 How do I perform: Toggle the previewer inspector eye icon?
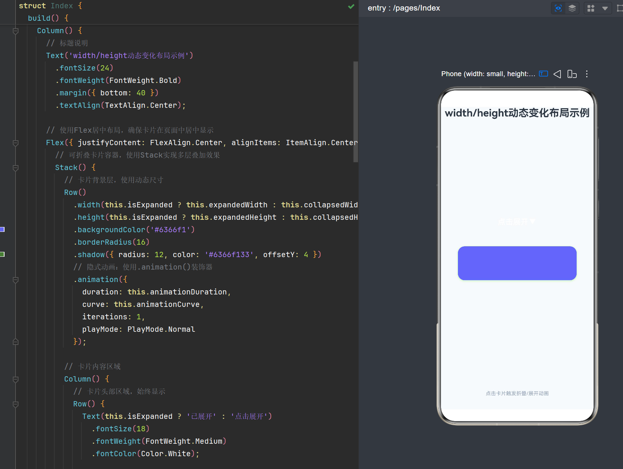tap(558, 8)
